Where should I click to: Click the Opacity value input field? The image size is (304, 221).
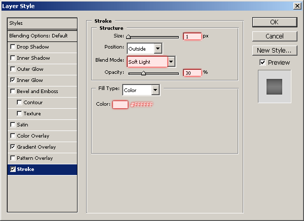coord(193,73)
